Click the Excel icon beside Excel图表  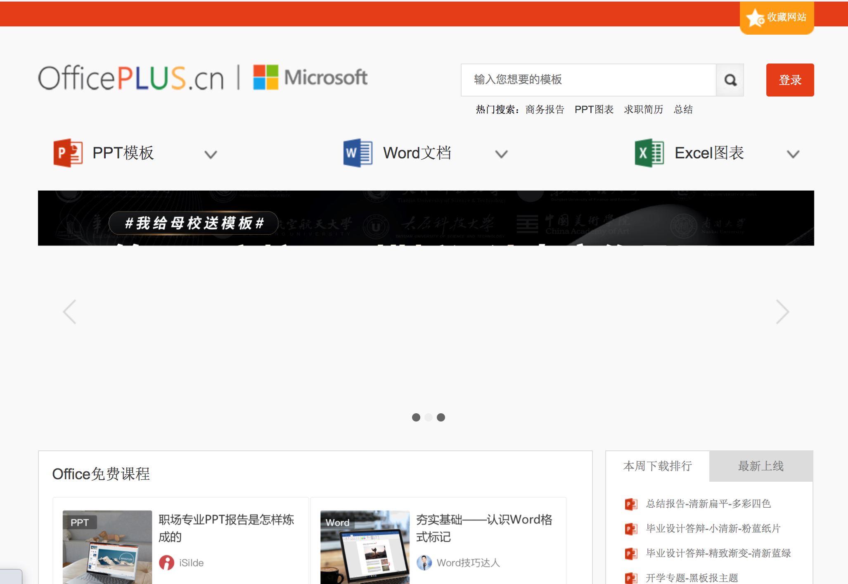[x=649, y=153]
